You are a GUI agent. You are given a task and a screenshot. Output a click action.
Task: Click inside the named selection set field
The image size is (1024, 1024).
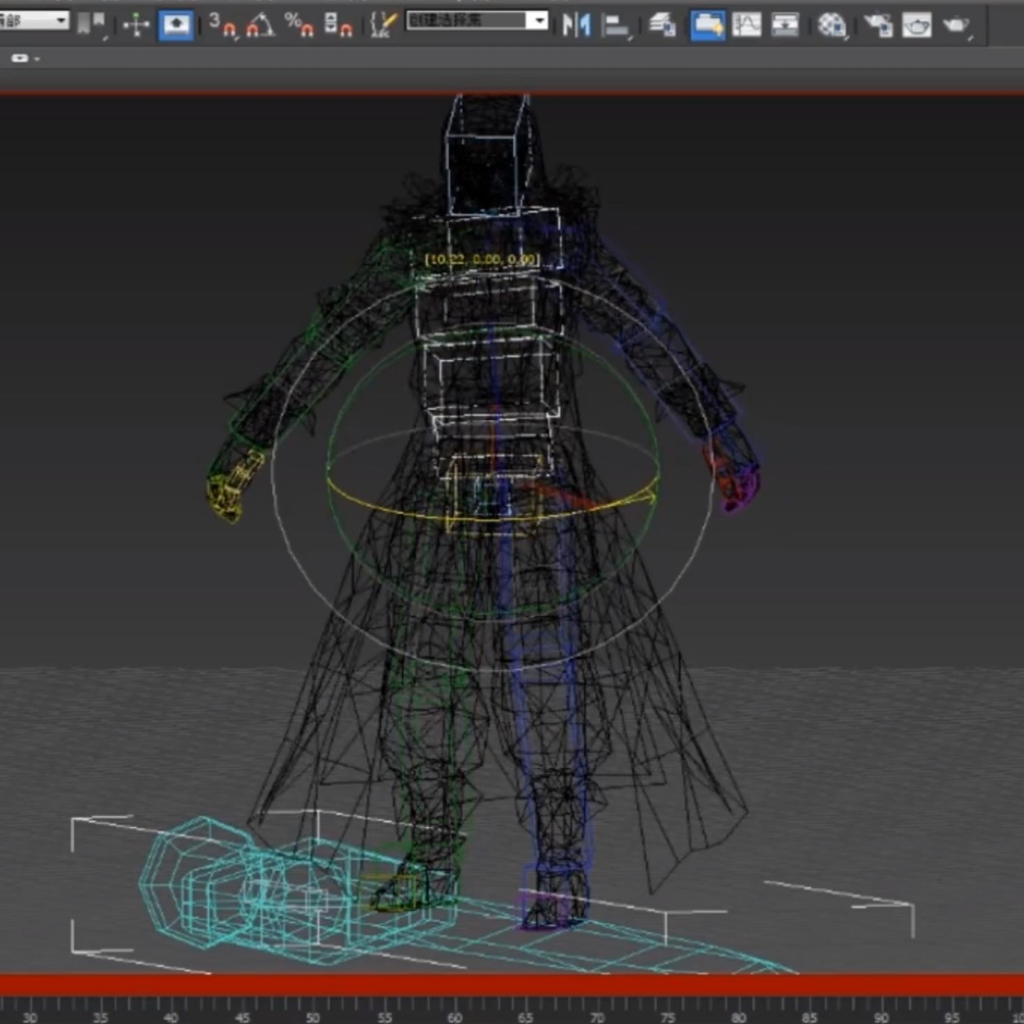pyautogui.click(x=466, y=21)
